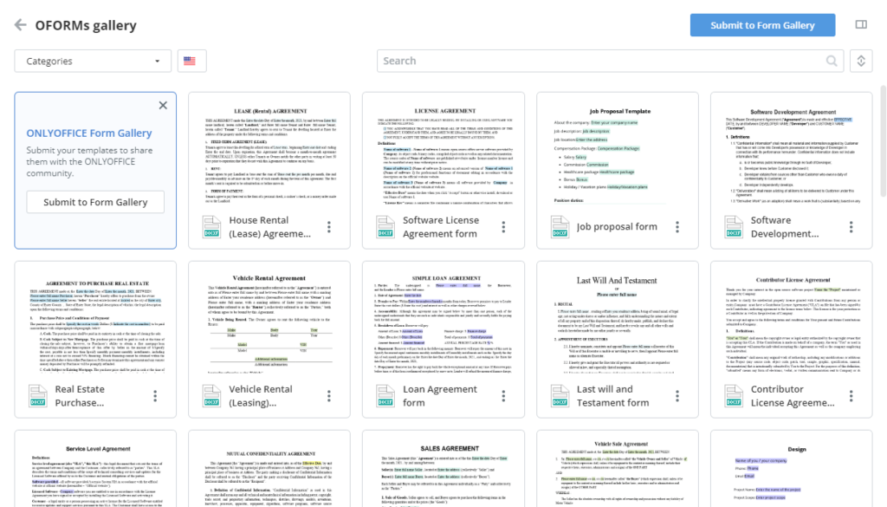Expand the language selector next to Categories
This screenshot has height=507, width=887.
click(x=190, y=61)
